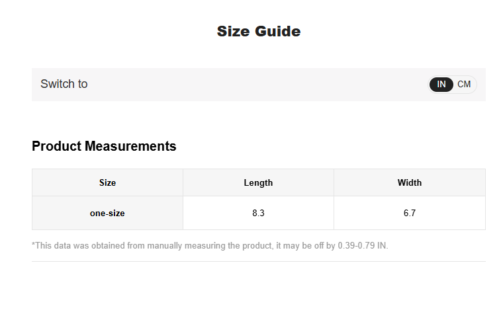Screen dimensions: 503x314
Task: Click the 'Size' column header
Action: [x=107, y=183]
